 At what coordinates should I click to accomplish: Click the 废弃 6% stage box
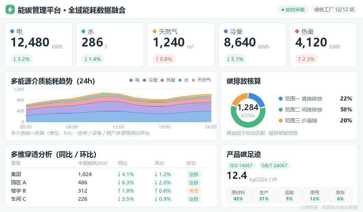(x=340, y=195)
